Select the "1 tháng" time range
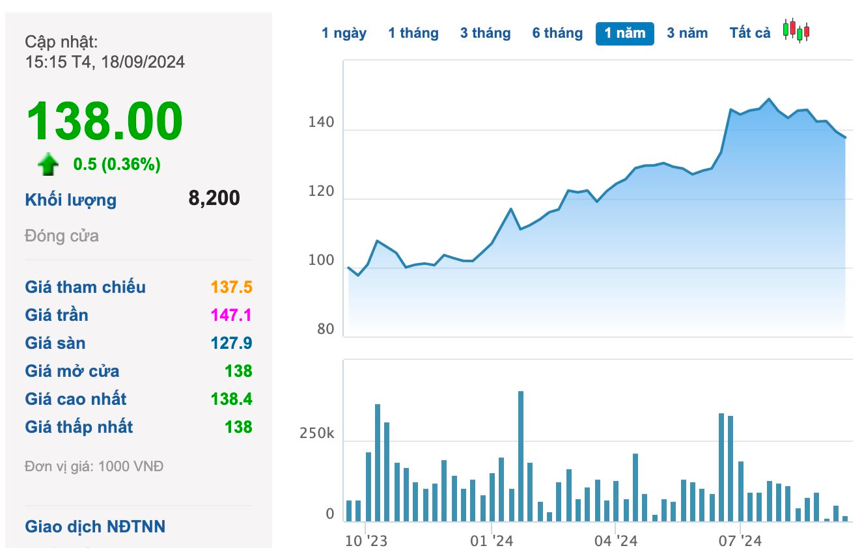Screen dimensions: 862x548 413,33
